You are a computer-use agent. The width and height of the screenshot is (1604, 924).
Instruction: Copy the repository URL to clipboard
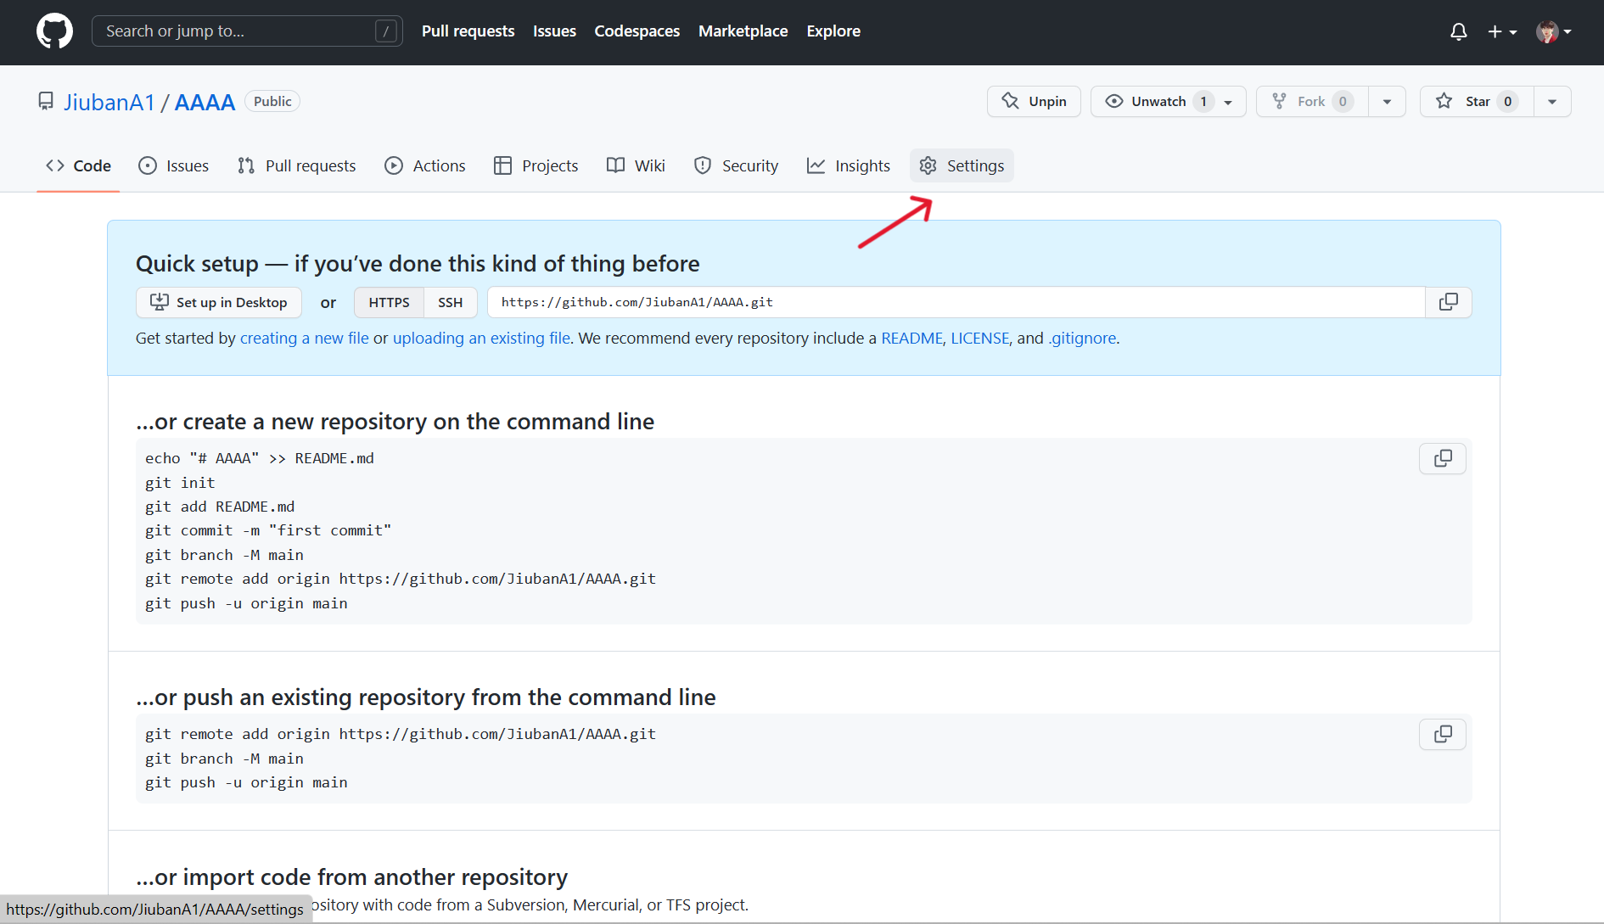[x=1449, y=303]
